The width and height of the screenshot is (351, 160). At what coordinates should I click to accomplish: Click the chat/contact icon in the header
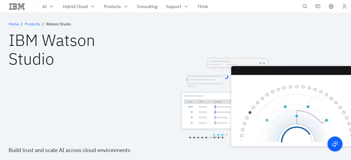click(x=318, y=6)
